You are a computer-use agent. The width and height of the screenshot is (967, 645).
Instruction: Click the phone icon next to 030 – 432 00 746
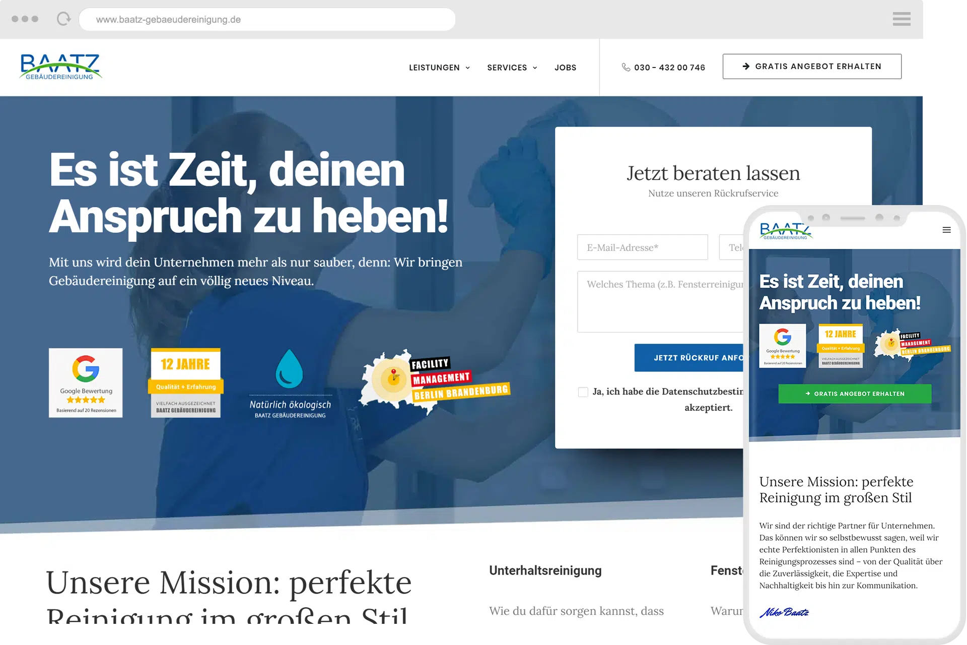[626, 67]
